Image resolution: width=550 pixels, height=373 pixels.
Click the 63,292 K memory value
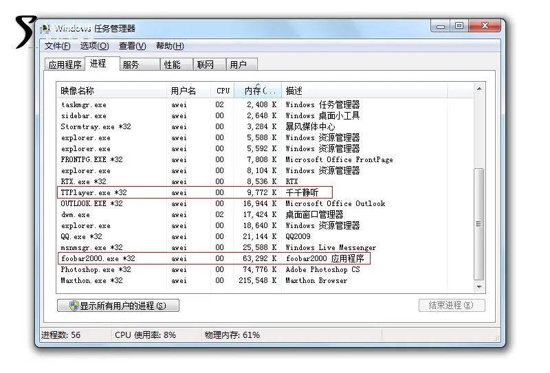click(x=259, y=258)
